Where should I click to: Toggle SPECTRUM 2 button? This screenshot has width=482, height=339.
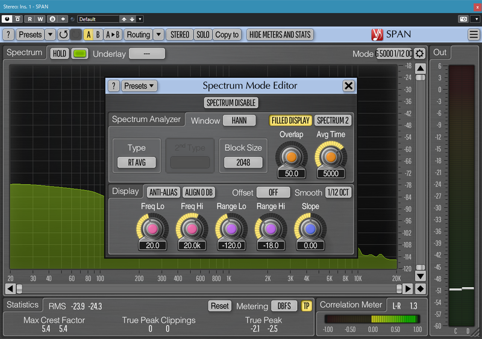click(333, 120)
